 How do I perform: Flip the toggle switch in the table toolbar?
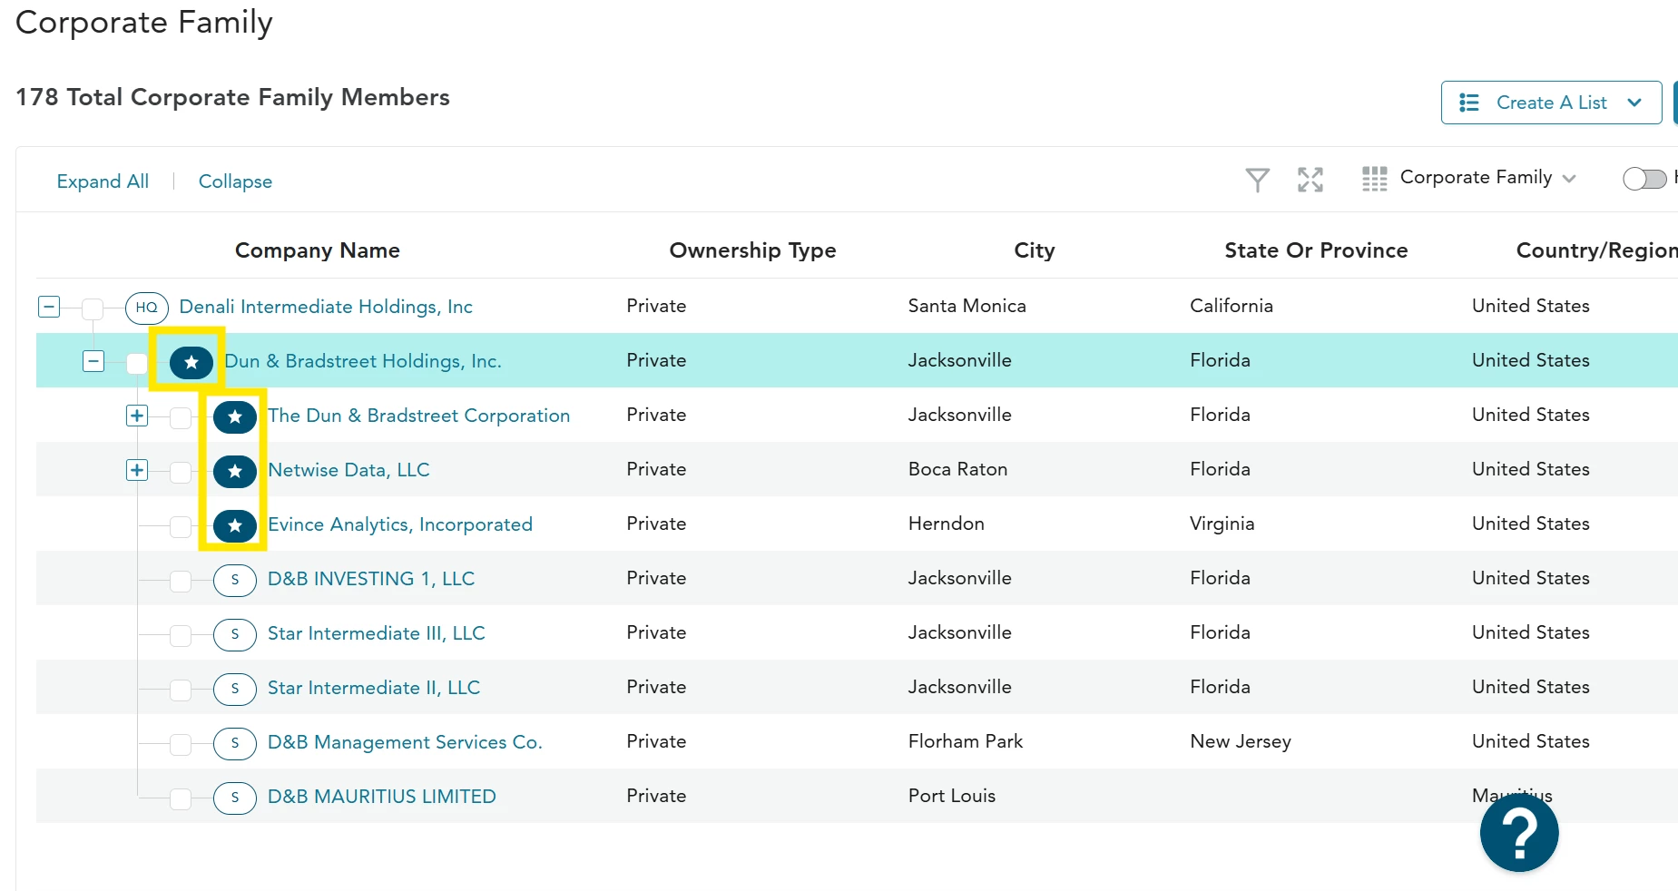click(x=1644, y=179)
